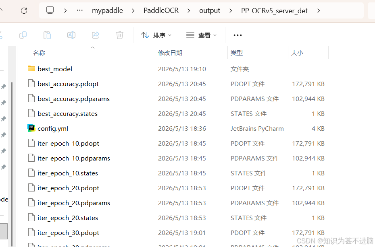375x247 pixels.
Task: Click file icon of iter_epoch_10.pdparams
Action: pyautogui.click(x=31, y=158)
